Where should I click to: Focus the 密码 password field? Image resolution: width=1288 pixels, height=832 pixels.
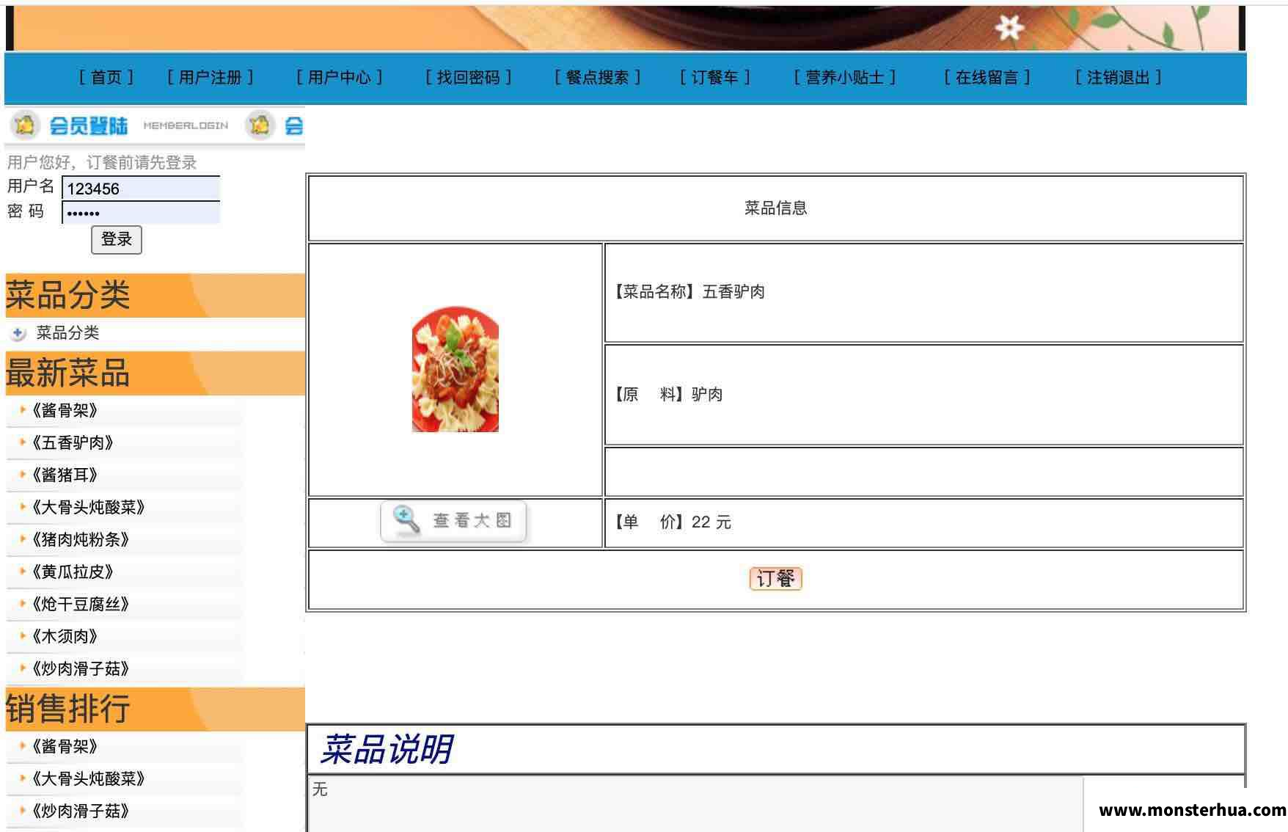(141, 213)
